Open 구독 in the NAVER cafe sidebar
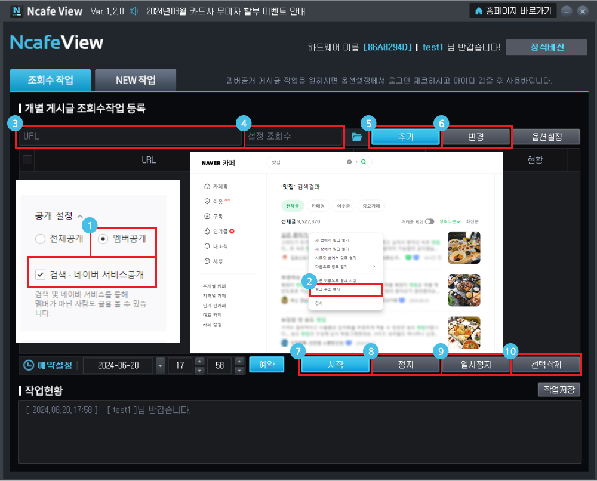This screenshot has height=481, width=597. coord(214,216)
